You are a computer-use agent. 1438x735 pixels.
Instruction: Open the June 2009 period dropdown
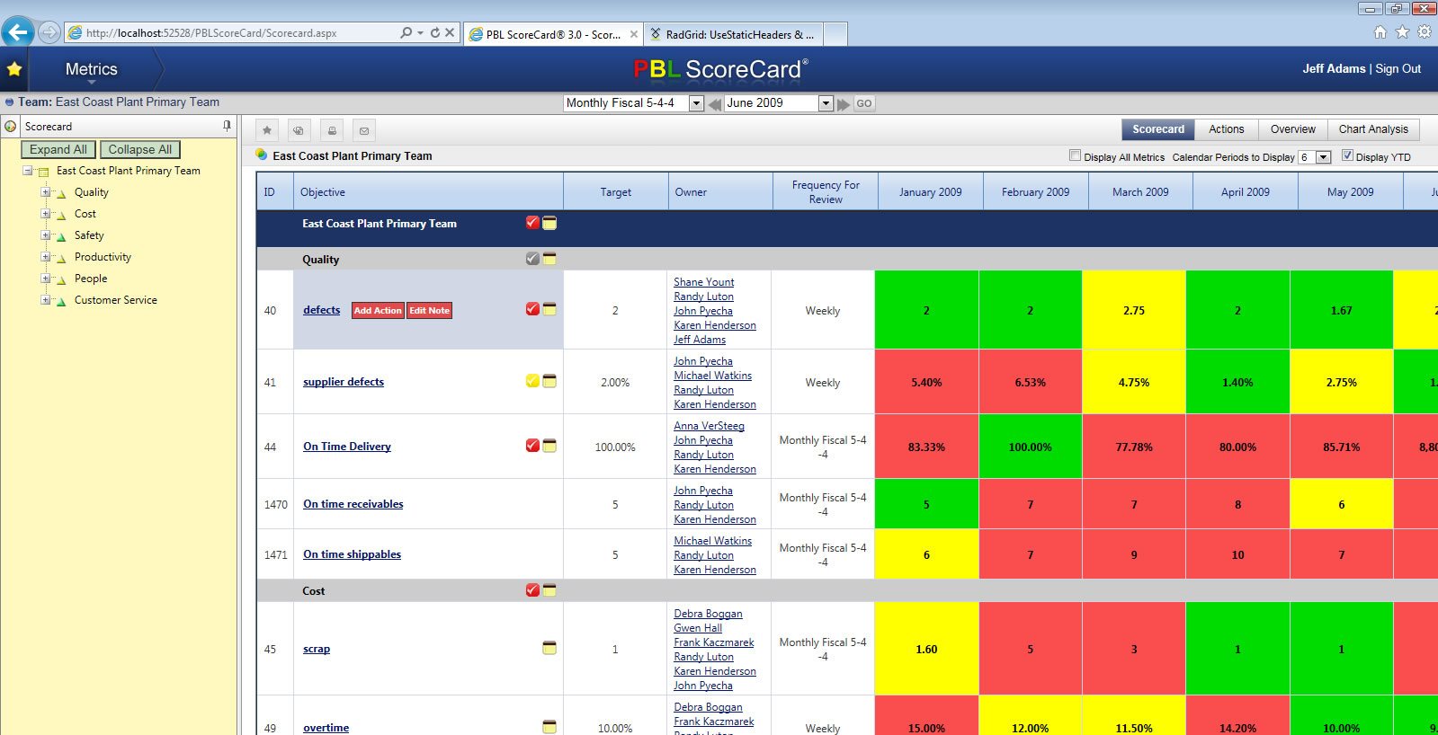tap(826, 103)
